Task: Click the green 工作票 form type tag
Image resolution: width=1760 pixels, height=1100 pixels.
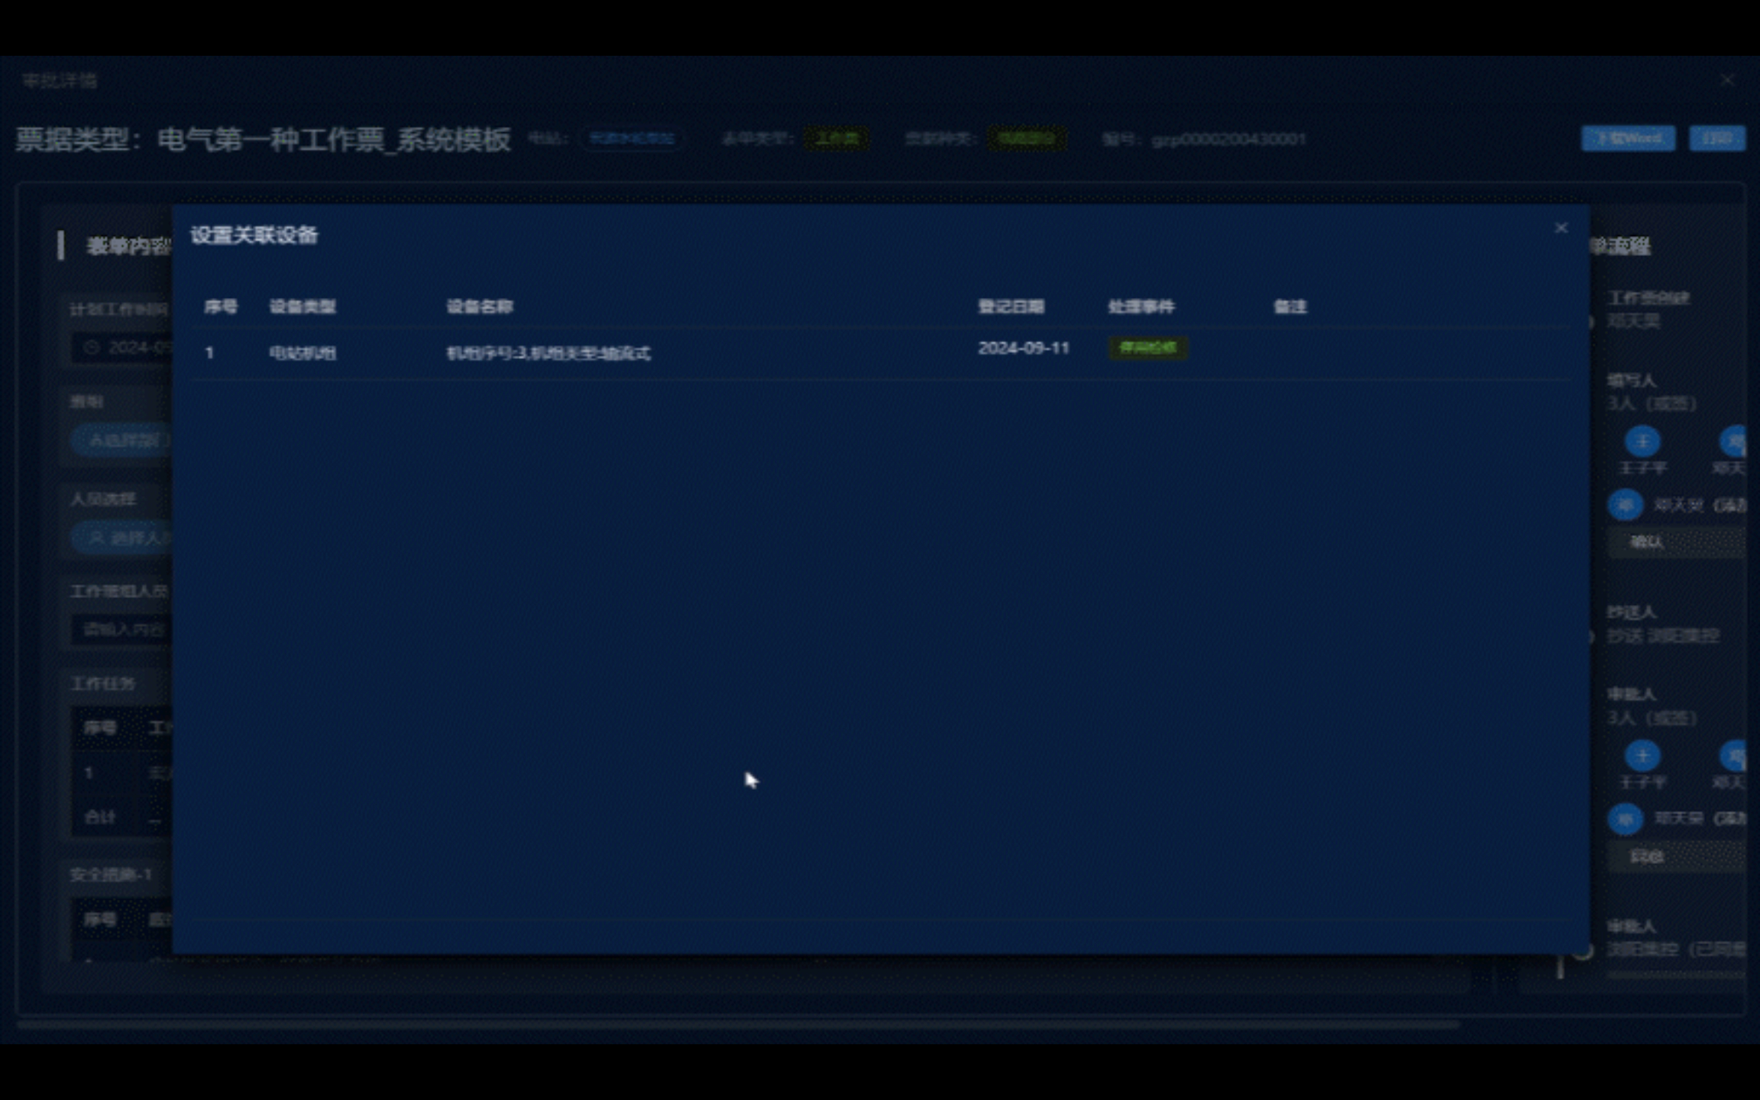Action: [x=836, y=139]
